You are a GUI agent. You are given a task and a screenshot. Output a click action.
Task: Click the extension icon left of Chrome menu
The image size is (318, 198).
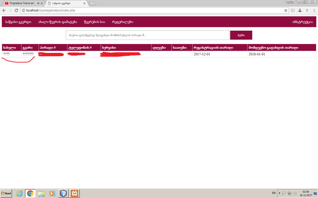(307, 10)
